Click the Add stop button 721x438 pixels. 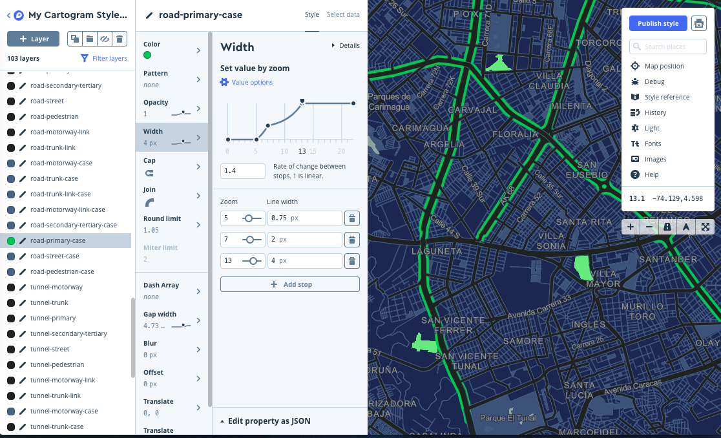(289, 284)
